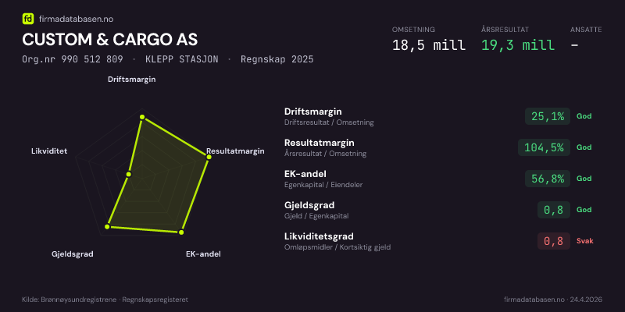This screenshot has height=312, width=625.
Task: Click the Likviditet point on radar chart
Action: pos(129,174)
